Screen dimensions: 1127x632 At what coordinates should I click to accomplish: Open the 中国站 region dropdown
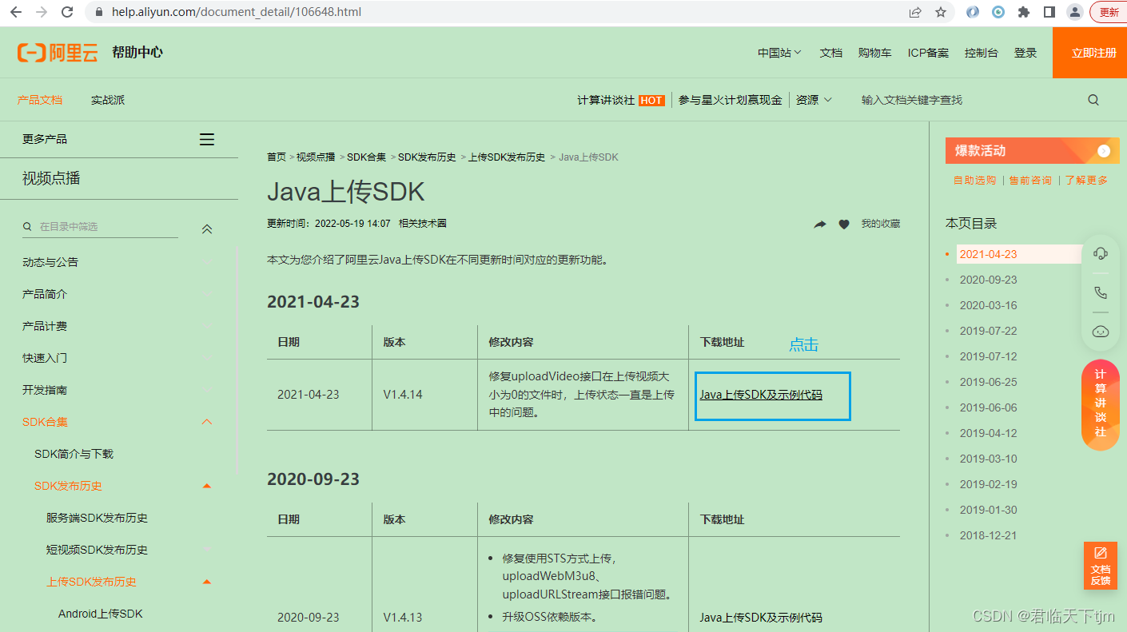pos(779,51)
